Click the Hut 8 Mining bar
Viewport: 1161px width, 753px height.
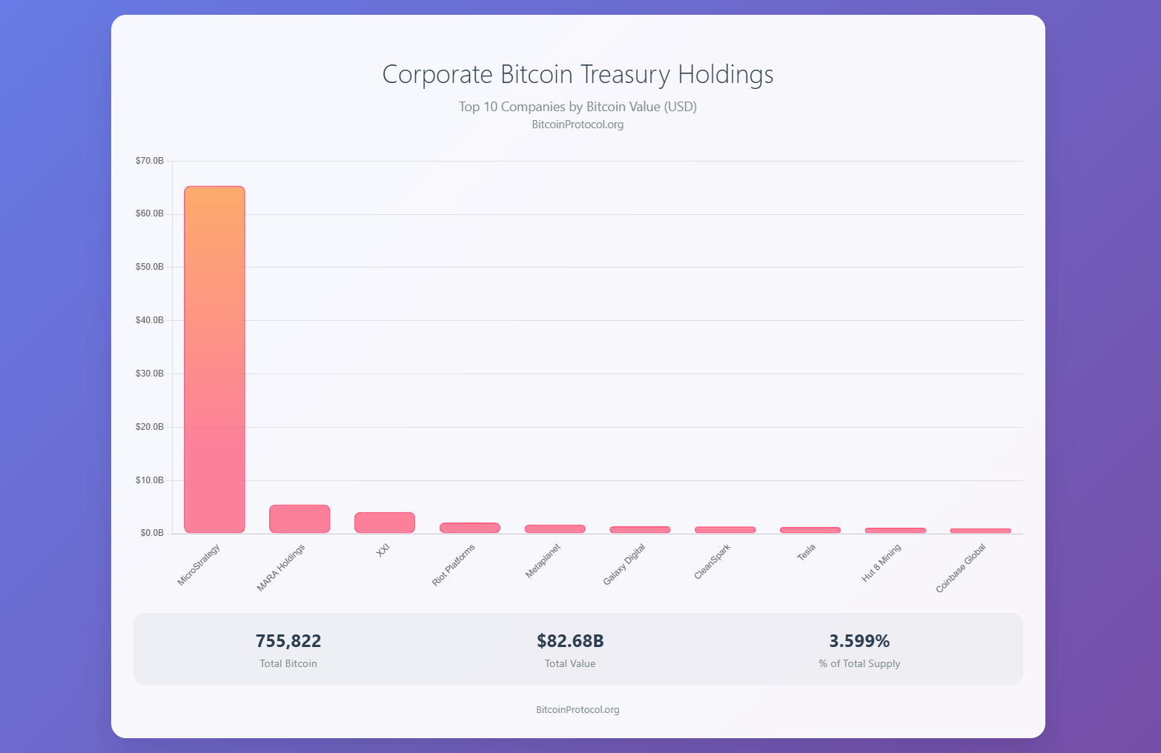tap(896, 531)
